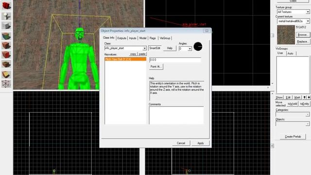This screenshot has height=175, width=311.
Task: Click the empty VisGroups list box
Action: point(293,75)
